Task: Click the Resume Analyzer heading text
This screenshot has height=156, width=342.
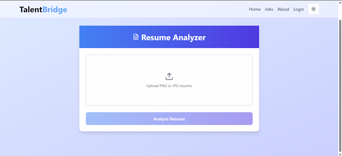Action: 173,37
